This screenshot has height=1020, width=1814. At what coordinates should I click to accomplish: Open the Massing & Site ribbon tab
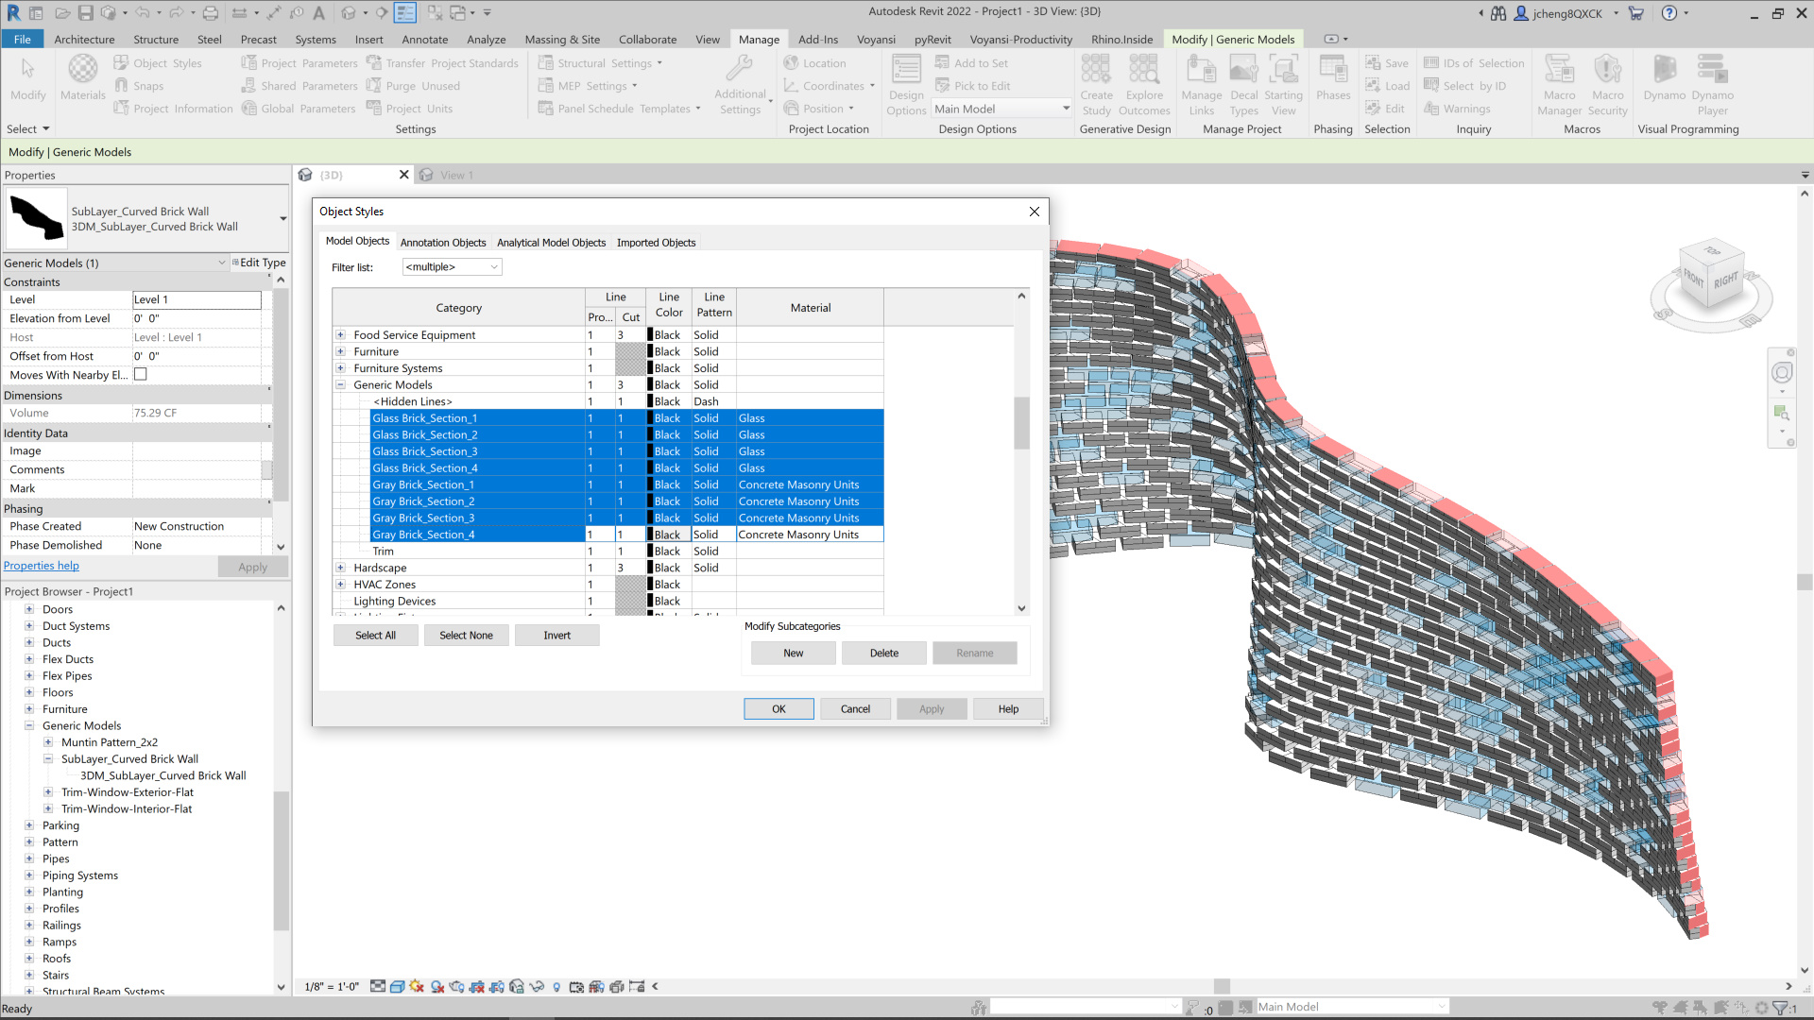[x=562, y=40]
